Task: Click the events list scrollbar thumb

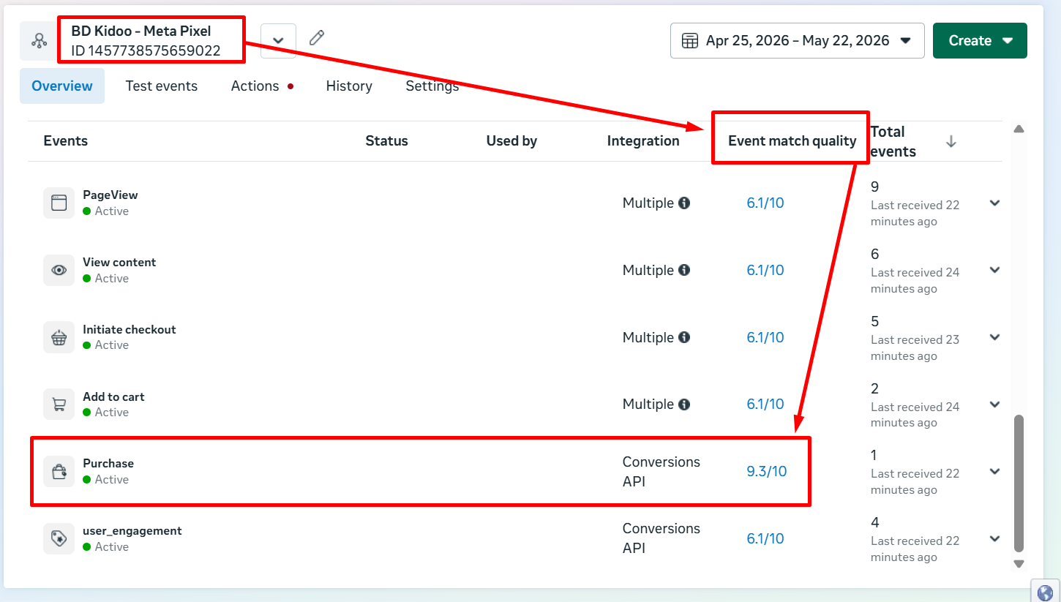Action: click(1019, 484)
